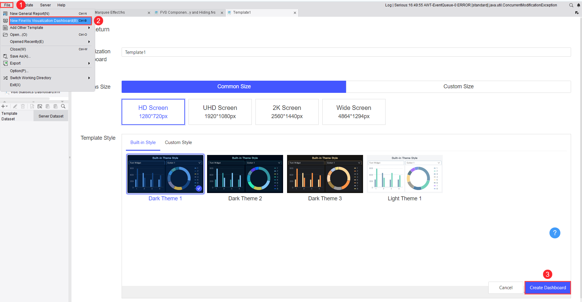Close the Marquee Effect.fvs tab

[x=149, y=13]
